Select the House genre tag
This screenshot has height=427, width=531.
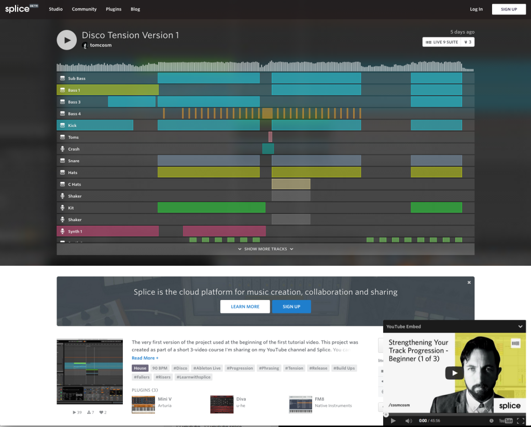pyautogui.click(x=140, y=368)
